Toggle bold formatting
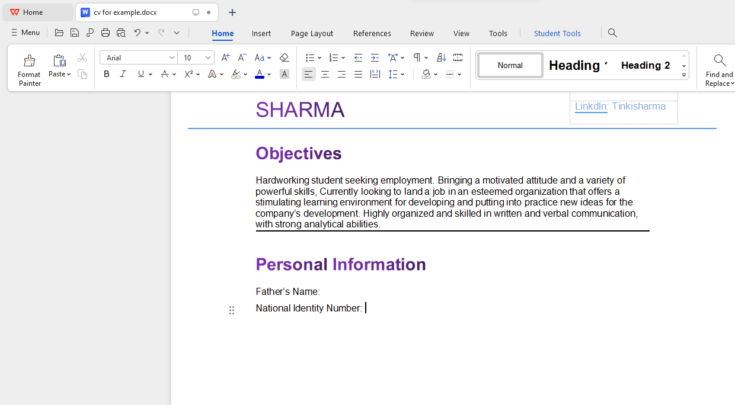This screenshot has height=405, width=735. (x=107, y=74)
